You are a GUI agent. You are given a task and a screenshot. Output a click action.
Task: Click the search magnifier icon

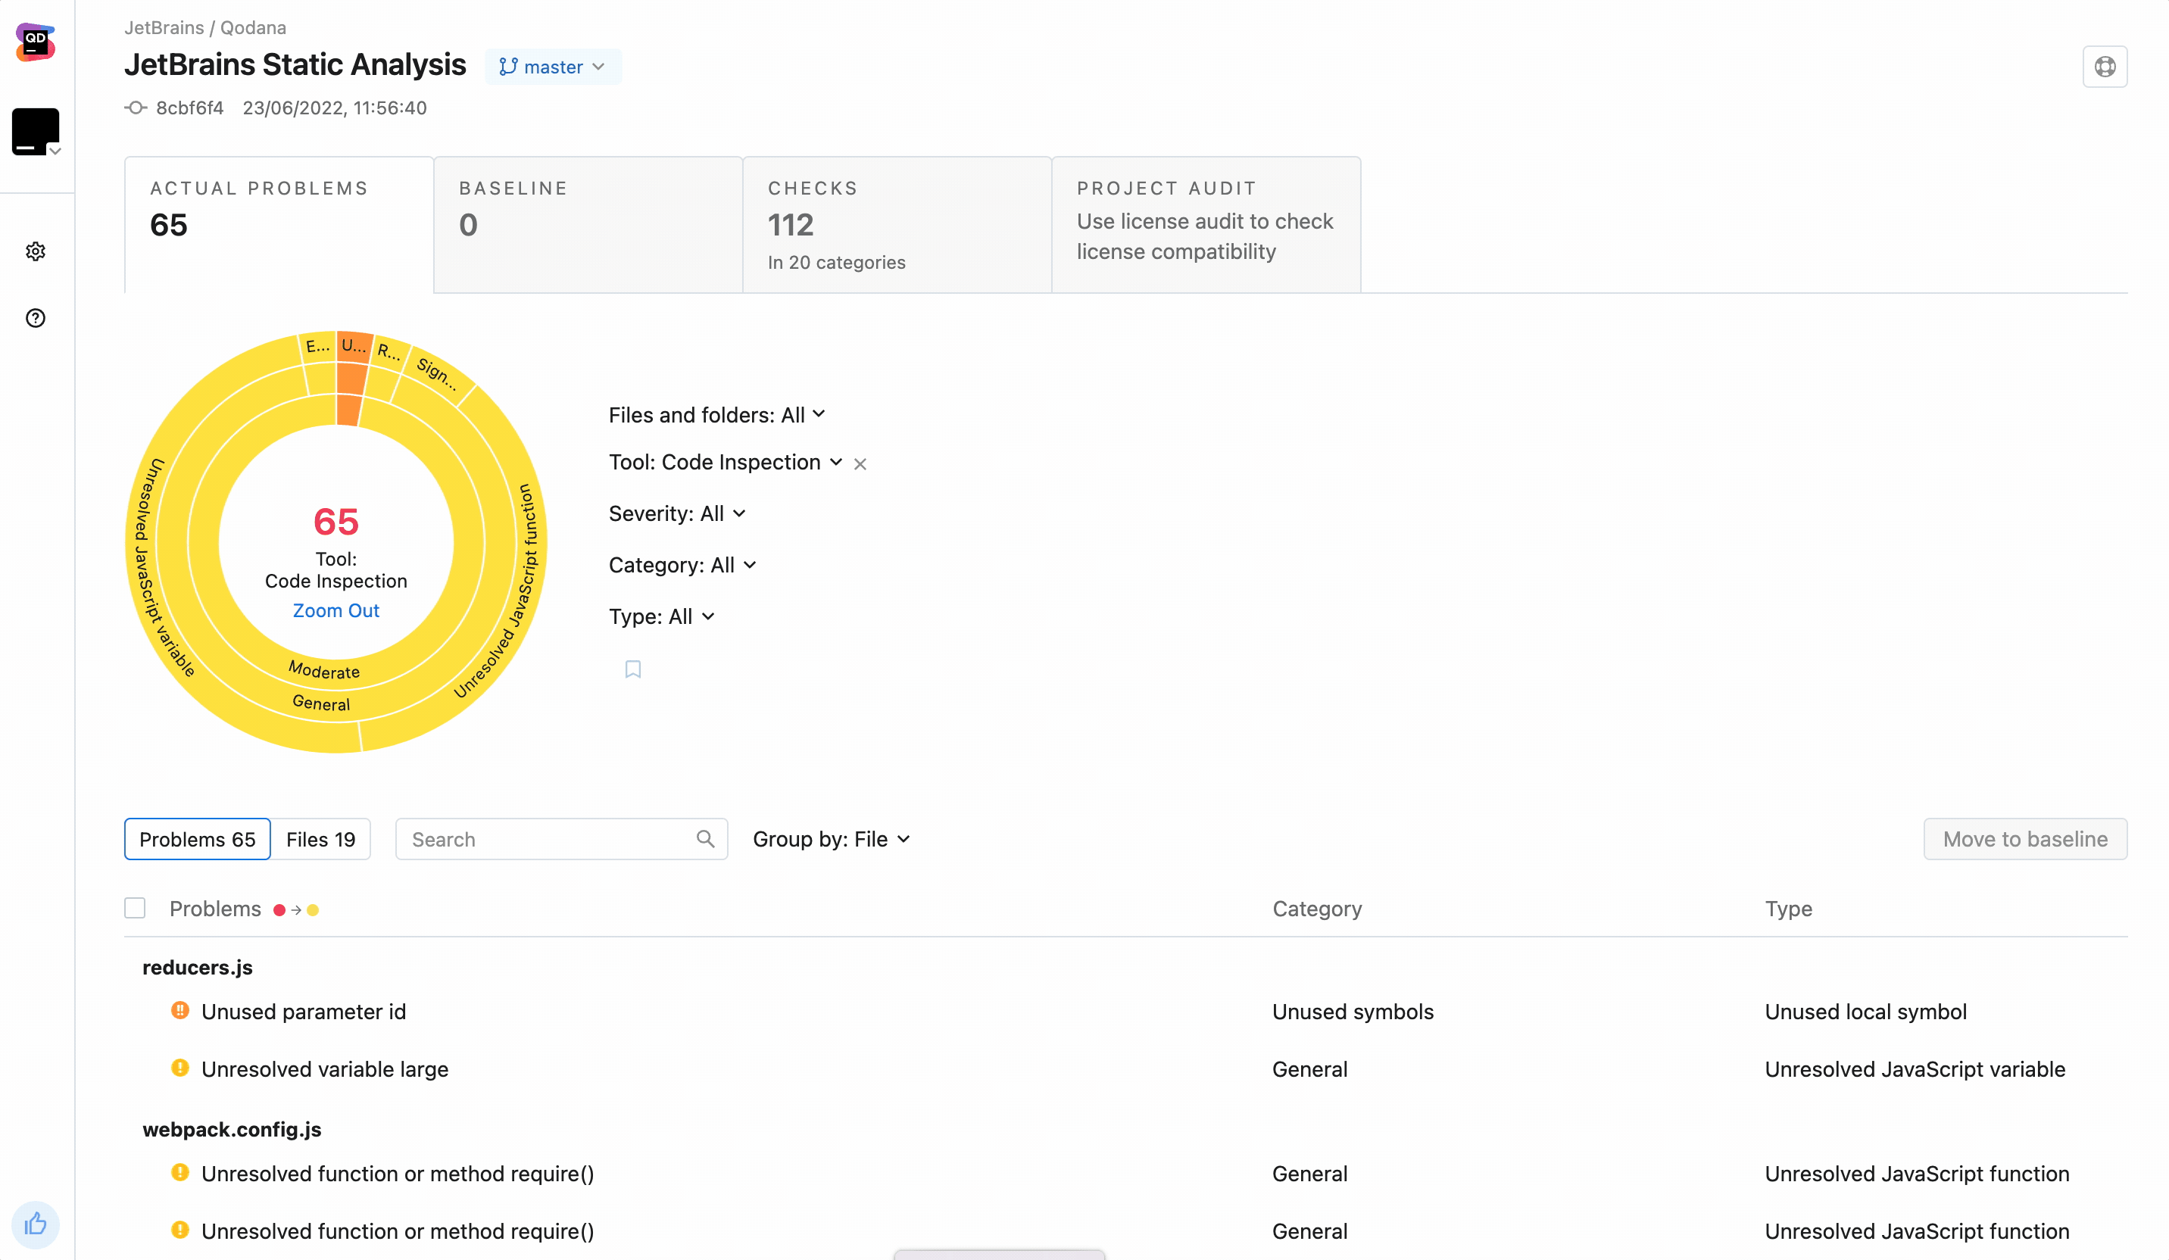705,838
